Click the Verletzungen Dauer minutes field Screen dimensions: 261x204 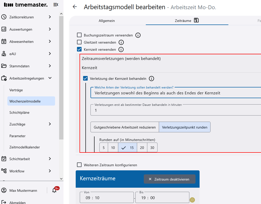(x=176, y=110)
